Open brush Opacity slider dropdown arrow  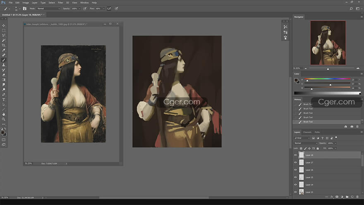click(x=79, y=9)
